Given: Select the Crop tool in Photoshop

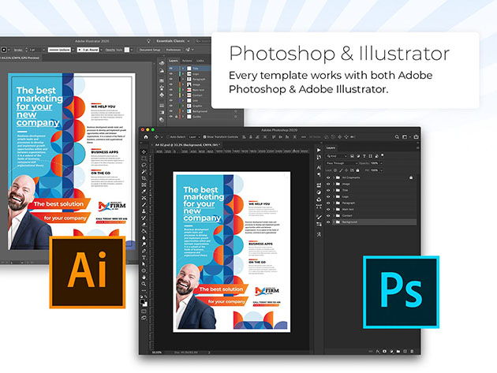Looking at the screenshot, I should tap(144, 178).
